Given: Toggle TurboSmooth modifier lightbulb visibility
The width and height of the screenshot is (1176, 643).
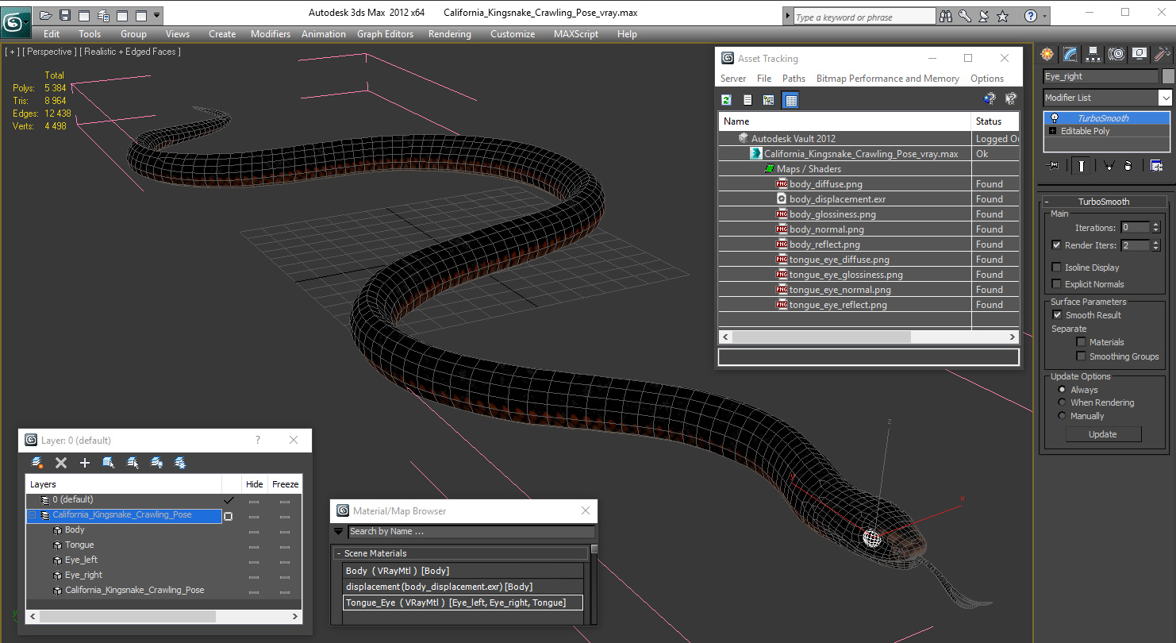Looking at the screenshot, I should tap(1054, 118).
